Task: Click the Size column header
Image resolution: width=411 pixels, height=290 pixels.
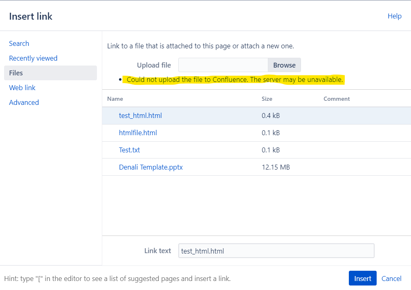Action: pos(267,99)
